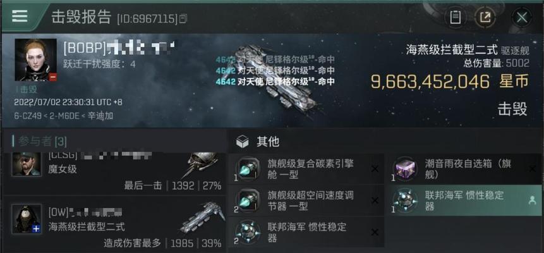Close the kill report window
Image resolution: width=544 pixels, height=253 pixels.
pyautogui.click(x=522, y=16)
